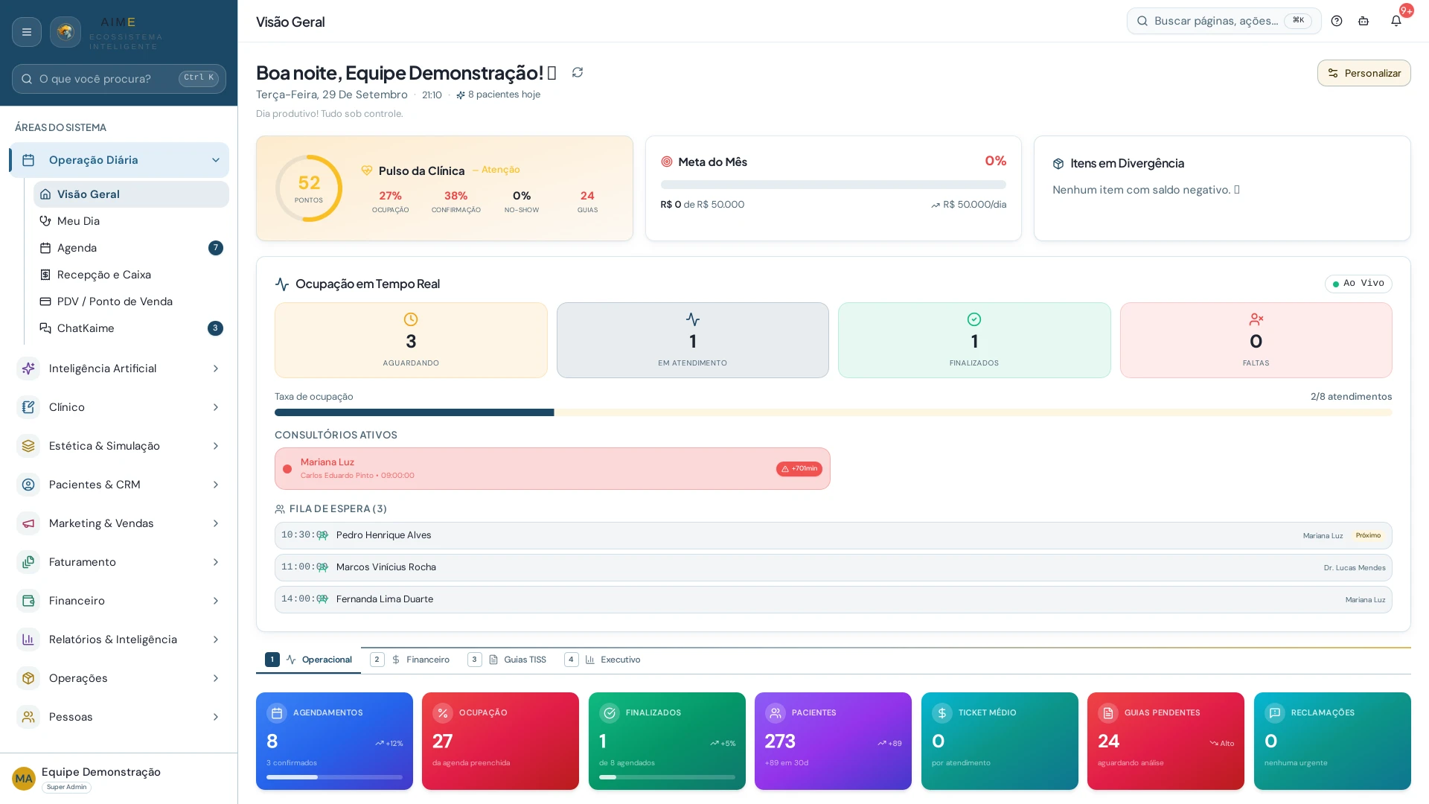Image resolution: width=1429 pixels, height=804 pixels.
Task: Expand Financeiro section chevron
Action: coord(216,601)
